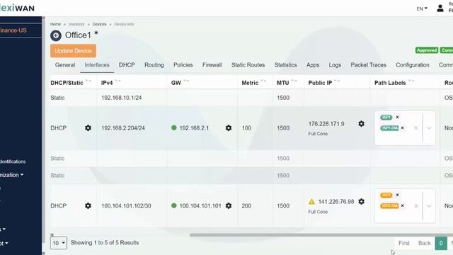Click the flexiWAN logo
The image size is (453, 255).
(x=17, y=8)
